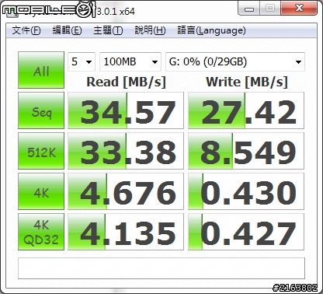Image resolution: width=323 pixels, height=294 pixels.
Task: Expand the 100MB test size dropdown
Action: (130, 61)
